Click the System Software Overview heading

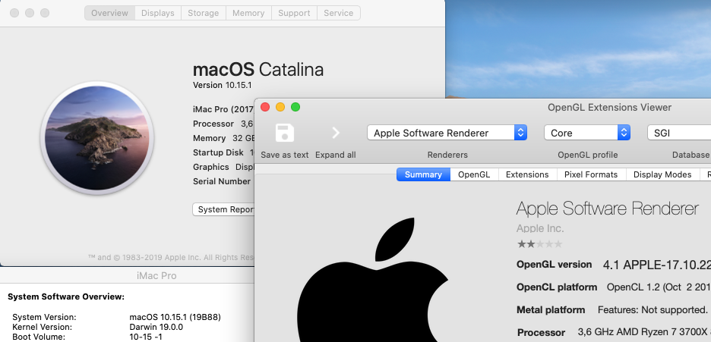coord(66,297)
